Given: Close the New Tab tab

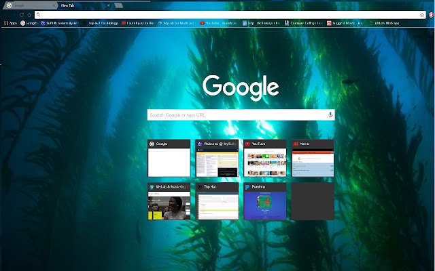Looking at the screenshot, I should pyautogui.click(x=108, y=5).
